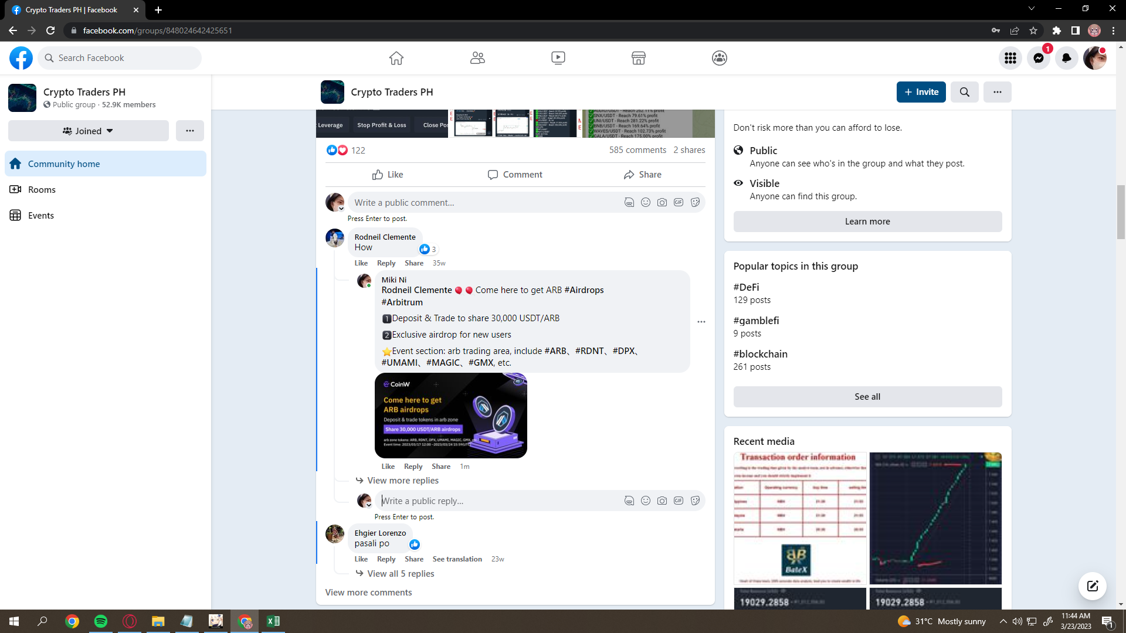Open the notifications bell

click(1066, 58)
